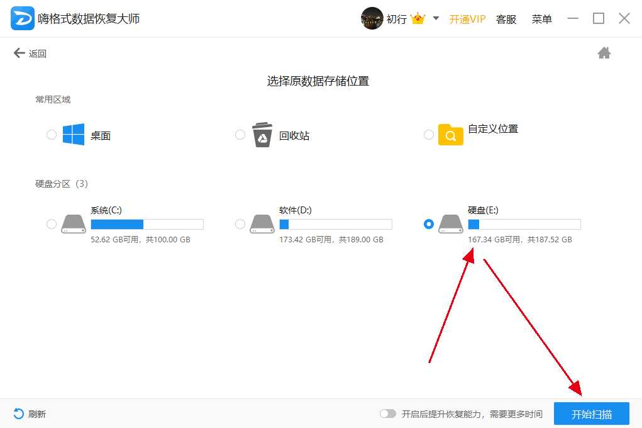Click the 刷新 refresh button
This screenshot has width=642, height=428.
[x=30, y=414]
